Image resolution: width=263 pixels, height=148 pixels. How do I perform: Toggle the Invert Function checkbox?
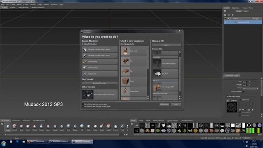click(x=243, y=92)
